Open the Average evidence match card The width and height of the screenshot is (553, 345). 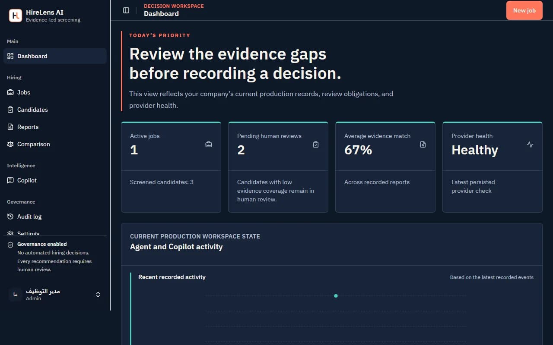[385, 167]
